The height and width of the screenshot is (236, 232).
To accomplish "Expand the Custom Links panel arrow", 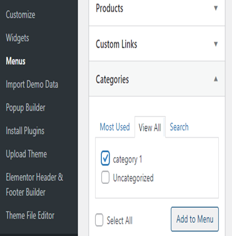I will tap(215, 44).
